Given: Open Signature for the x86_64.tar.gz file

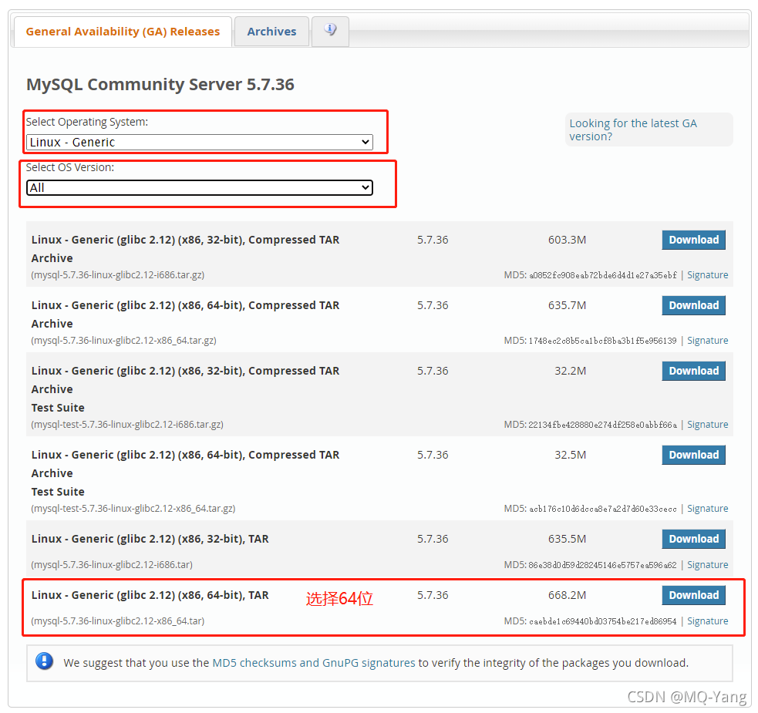Looking at the screenshot, I should (x=707, y=340).
